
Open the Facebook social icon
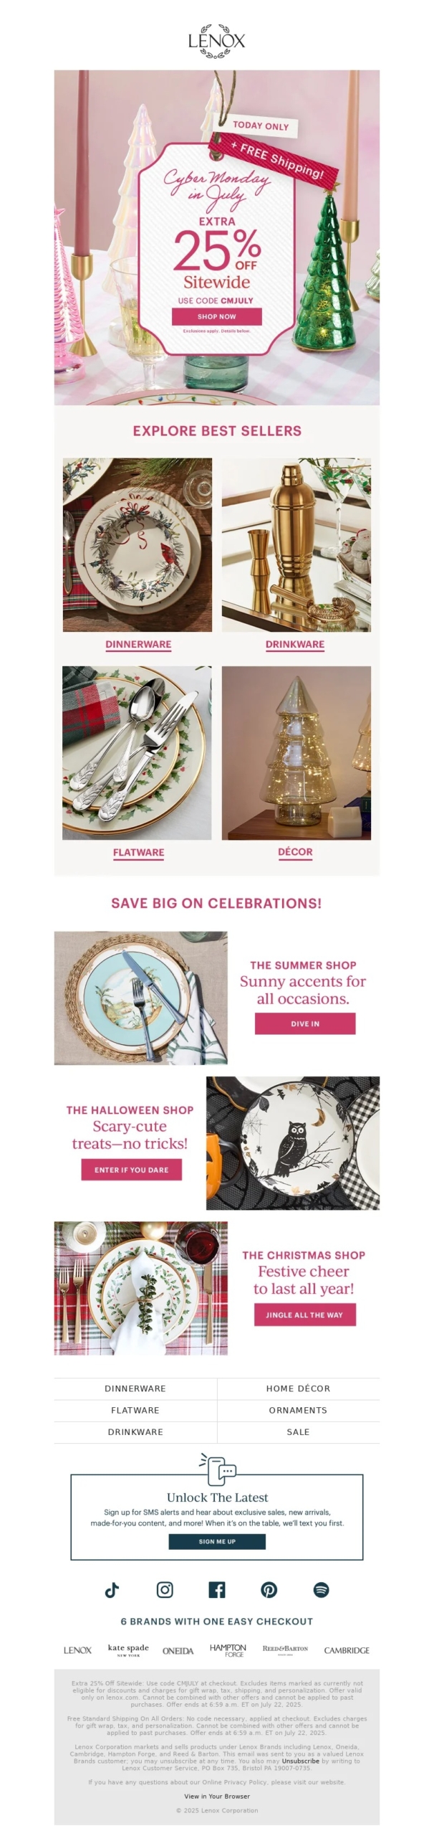217,1589
